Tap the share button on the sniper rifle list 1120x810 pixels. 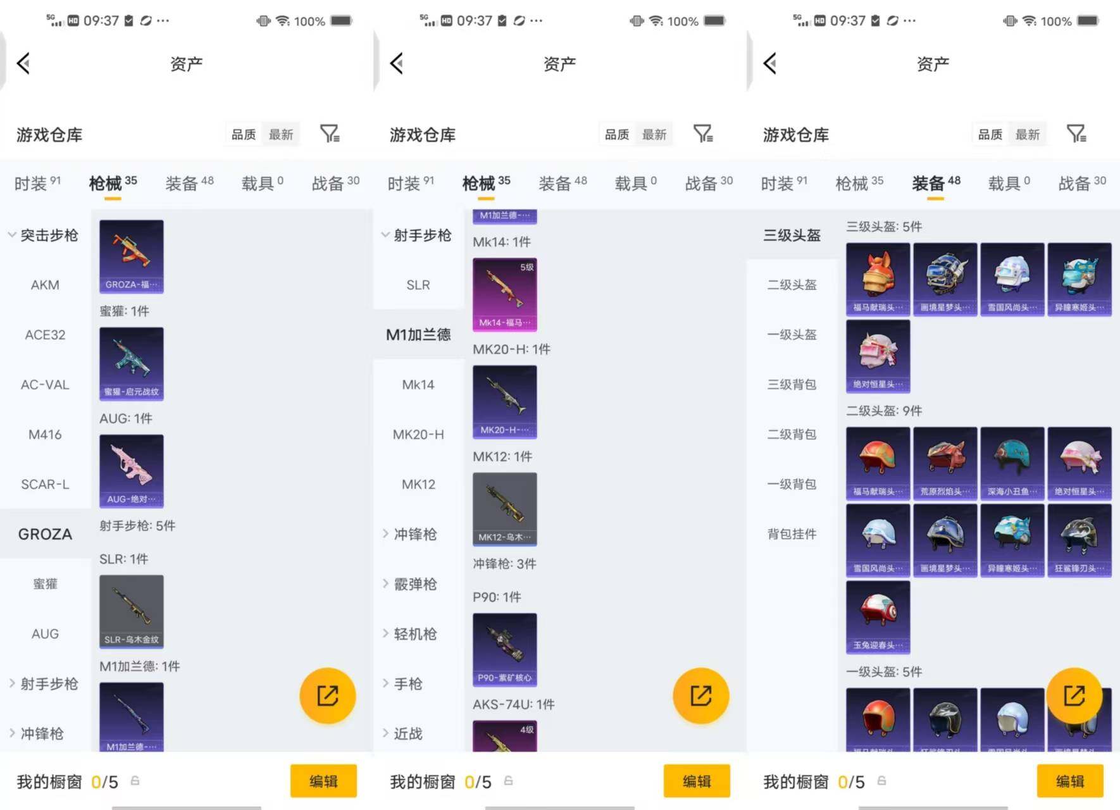(x=701, y=695)
